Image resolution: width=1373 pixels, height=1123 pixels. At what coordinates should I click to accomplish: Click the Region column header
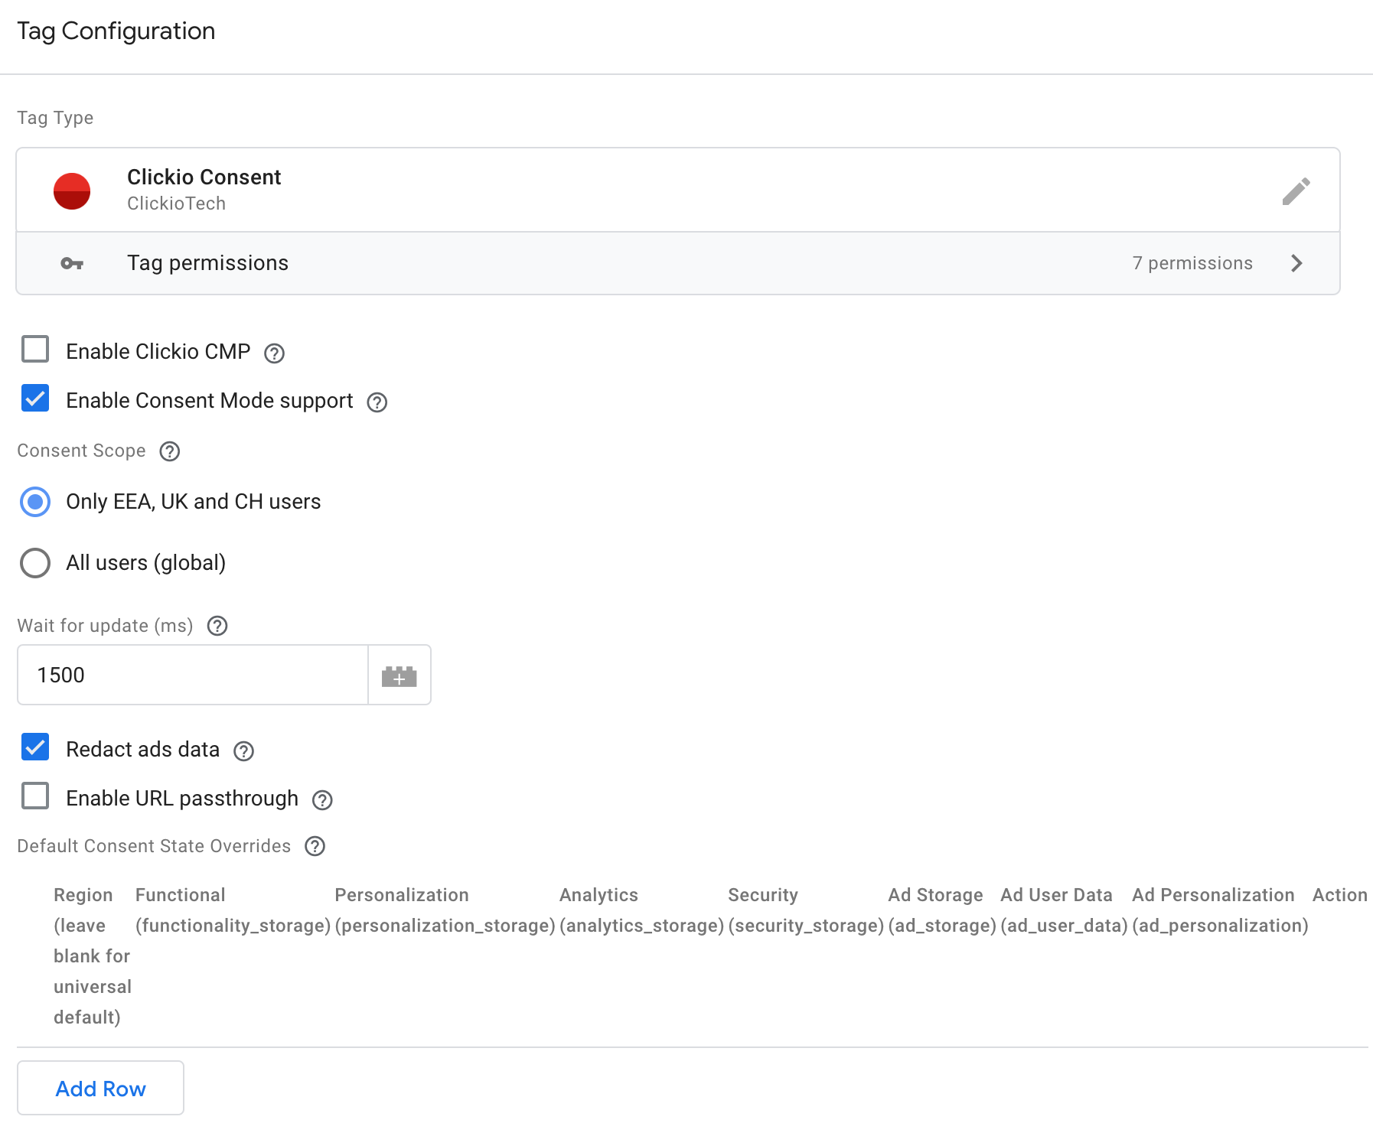point(93,956)
